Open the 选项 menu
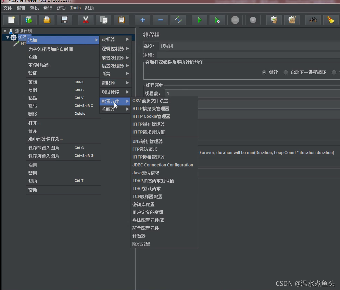340x290 pixels. 61,8
